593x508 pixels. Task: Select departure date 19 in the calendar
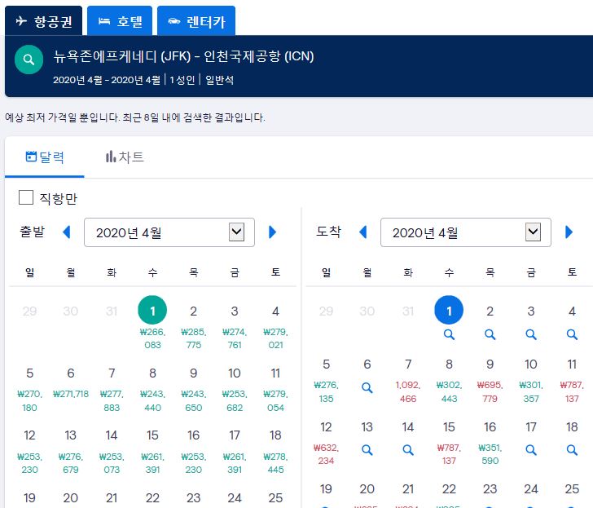coord(29,497)
